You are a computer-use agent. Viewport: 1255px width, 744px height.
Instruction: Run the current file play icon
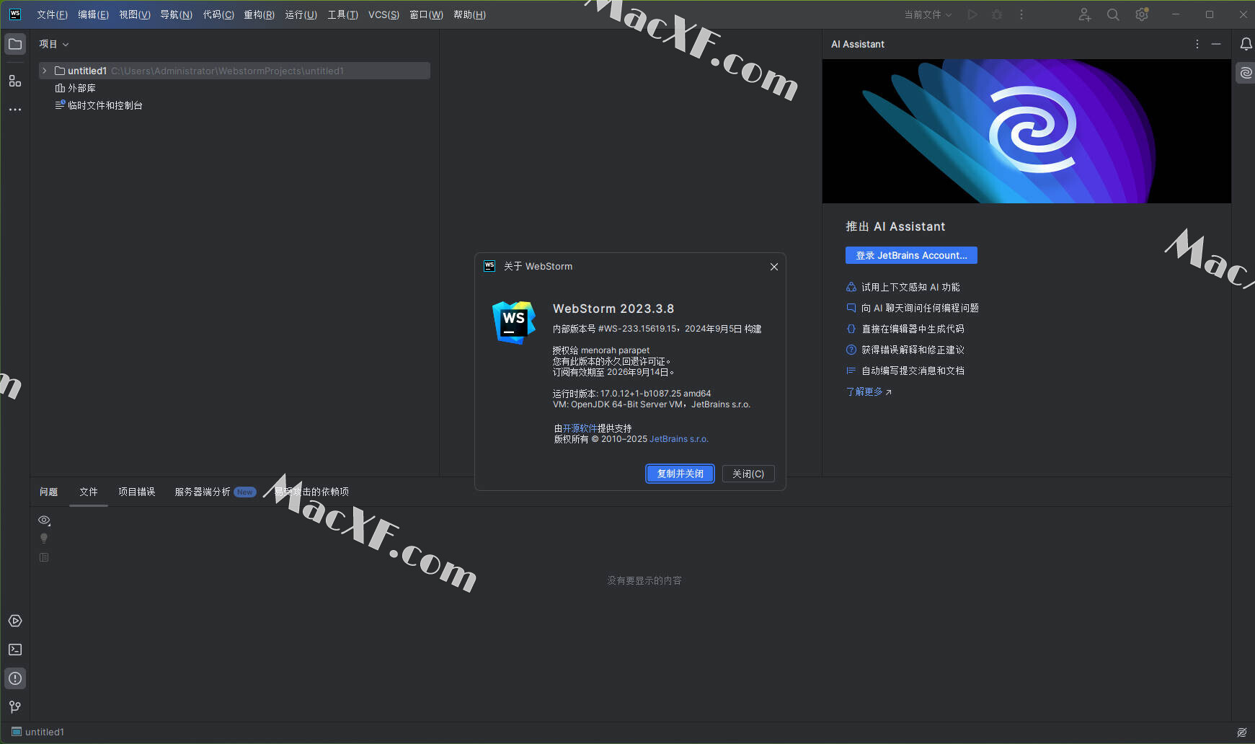972,14
